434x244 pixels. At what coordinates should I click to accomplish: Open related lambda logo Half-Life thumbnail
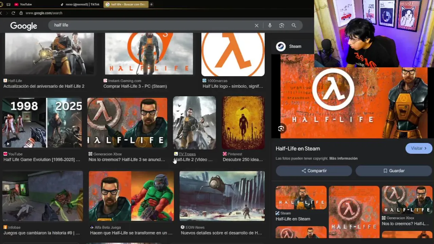coord(354,212)
